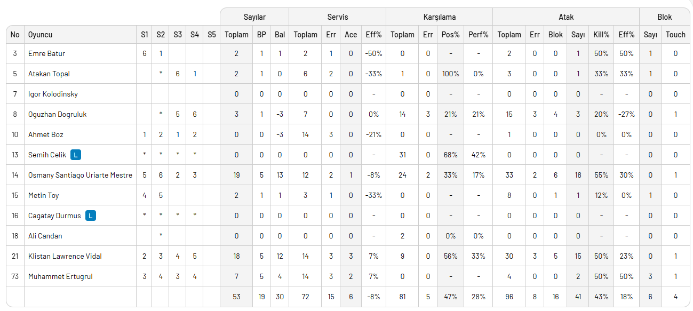Sort by the Pos% column header
The width and height of the screenshot is (693, 311).
coord(450,35)
